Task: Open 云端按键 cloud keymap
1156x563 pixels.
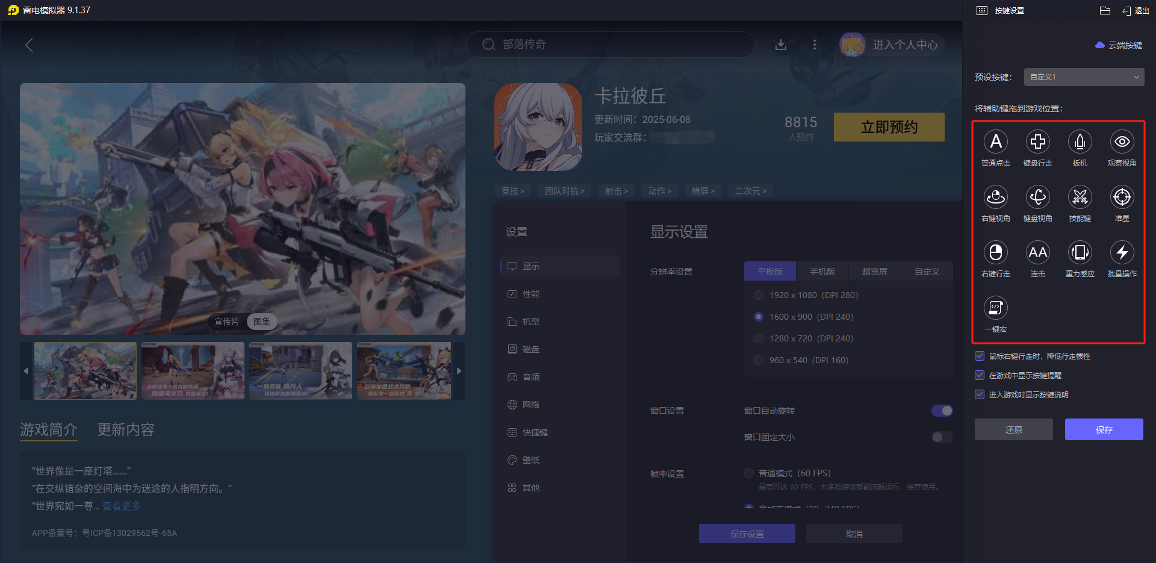Action: [x=1119, y=44]
